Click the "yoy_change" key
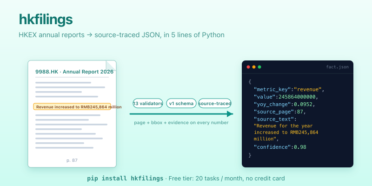This screenshot has width=372, height=186. (272, 104)
